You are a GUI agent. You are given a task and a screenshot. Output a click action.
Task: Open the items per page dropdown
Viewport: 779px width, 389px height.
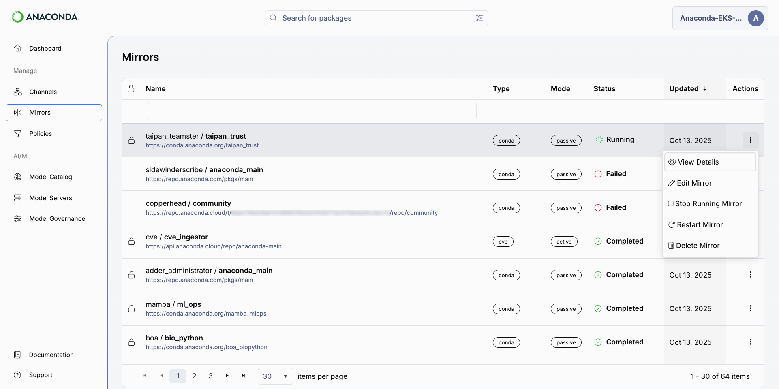275,376
